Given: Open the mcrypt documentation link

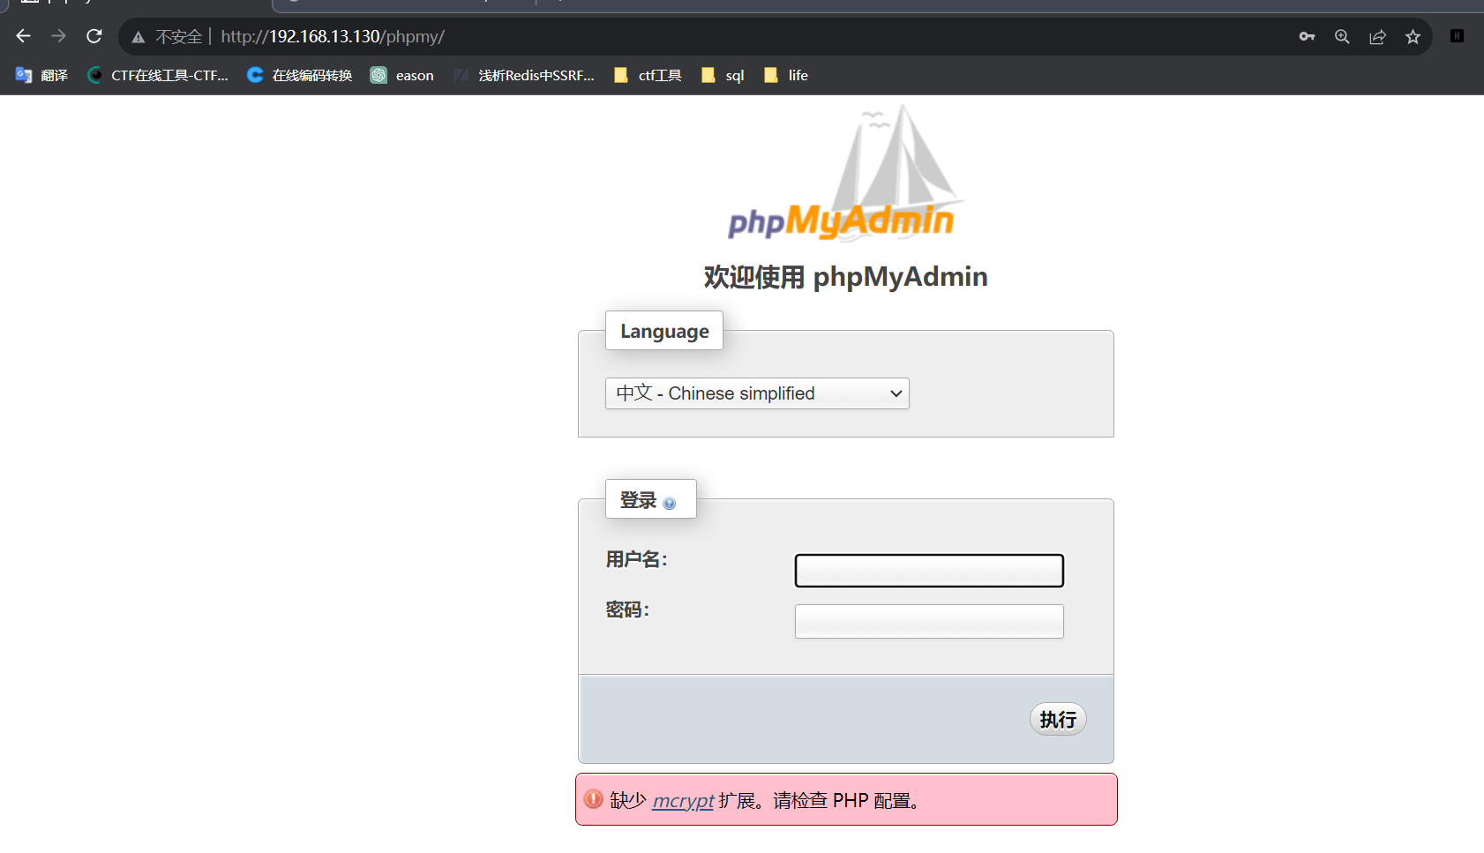Looking at the screenshot, I should pyautogui.click(x=683, y=801).
